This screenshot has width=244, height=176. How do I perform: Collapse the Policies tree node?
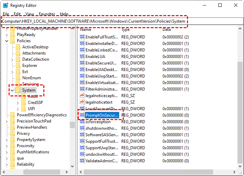7,41
